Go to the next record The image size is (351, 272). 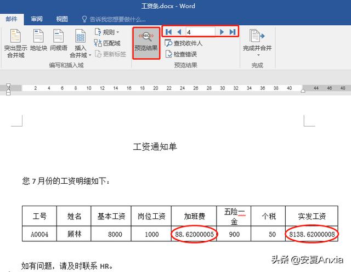[x=222, y=32]
